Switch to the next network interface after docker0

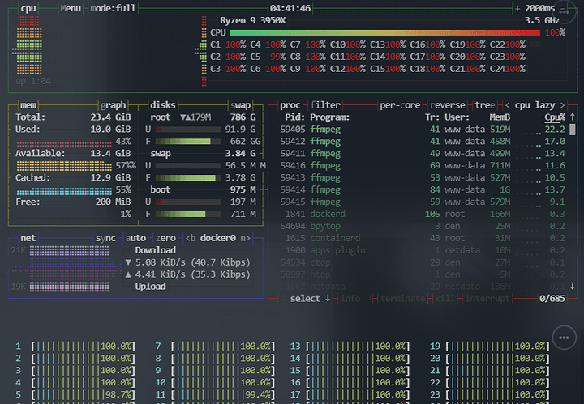point(244,239)
